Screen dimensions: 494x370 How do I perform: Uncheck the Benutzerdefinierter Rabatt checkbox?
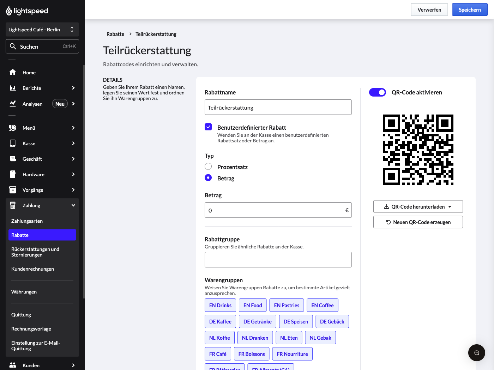(208, 127)
